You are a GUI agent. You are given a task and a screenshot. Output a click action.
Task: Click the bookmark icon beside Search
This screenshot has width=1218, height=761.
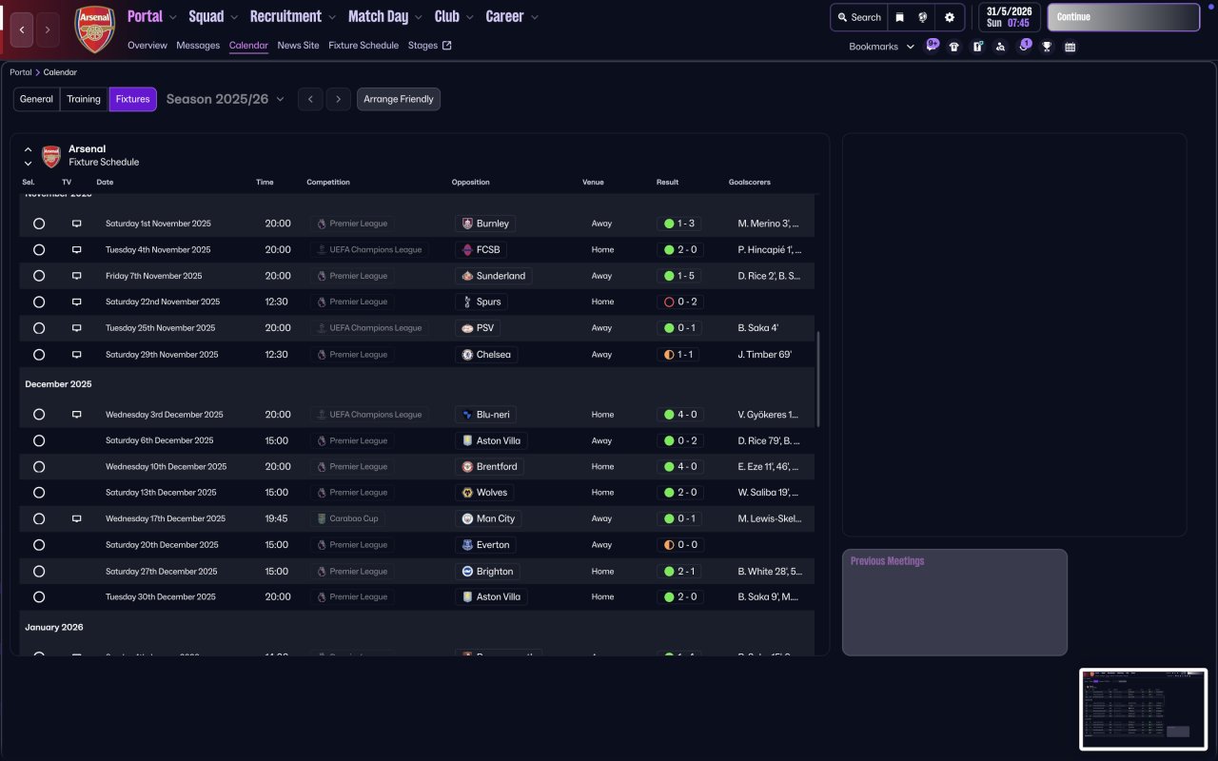click(x=899, y=17)
